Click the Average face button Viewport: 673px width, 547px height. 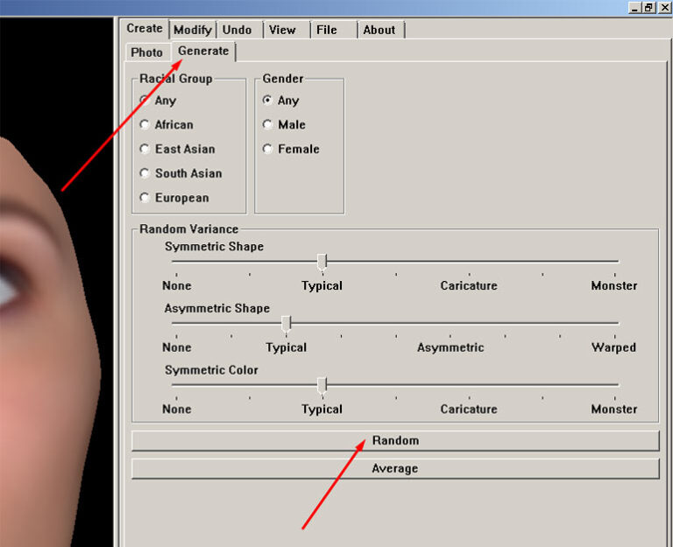pos(395,468)
